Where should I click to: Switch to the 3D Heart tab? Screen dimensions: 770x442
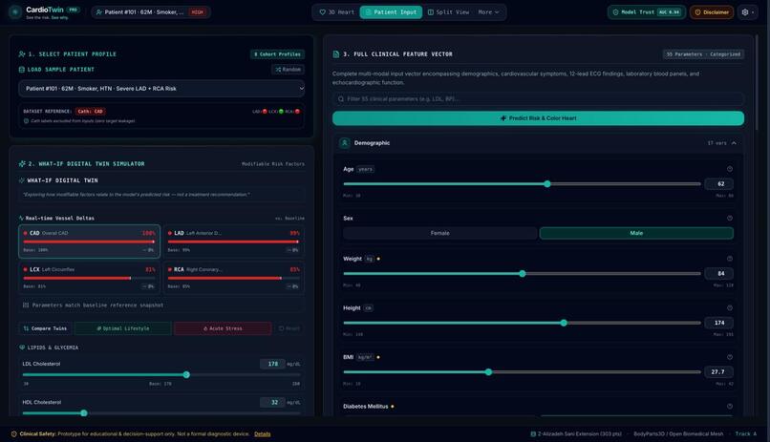(337, 12)
